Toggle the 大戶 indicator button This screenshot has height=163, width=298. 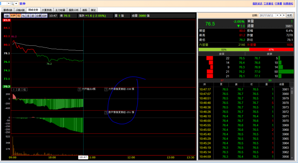(x=13, y=16)
